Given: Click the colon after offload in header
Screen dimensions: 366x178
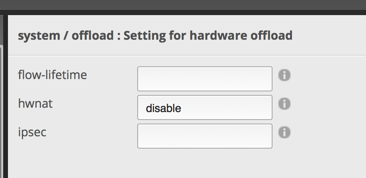Looking at the screenshot, I should click(118, 37).
